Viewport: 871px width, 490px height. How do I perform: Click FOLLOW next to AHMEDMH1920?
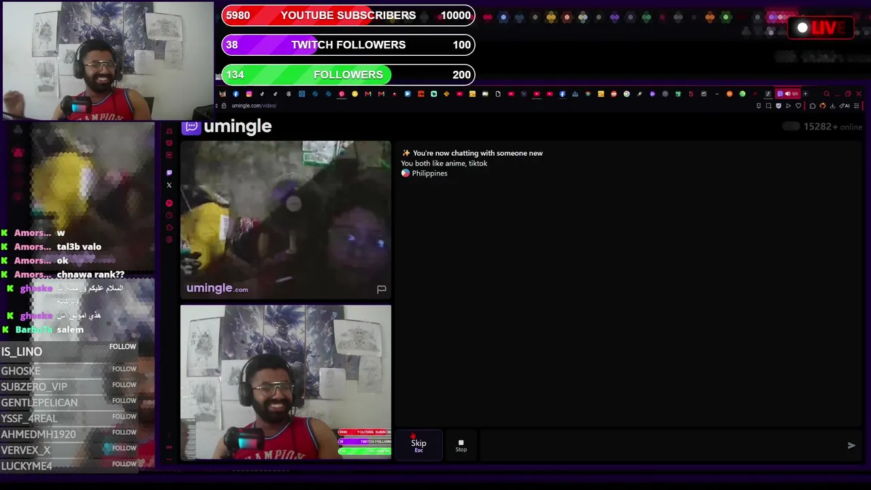(x=124, y=432)
